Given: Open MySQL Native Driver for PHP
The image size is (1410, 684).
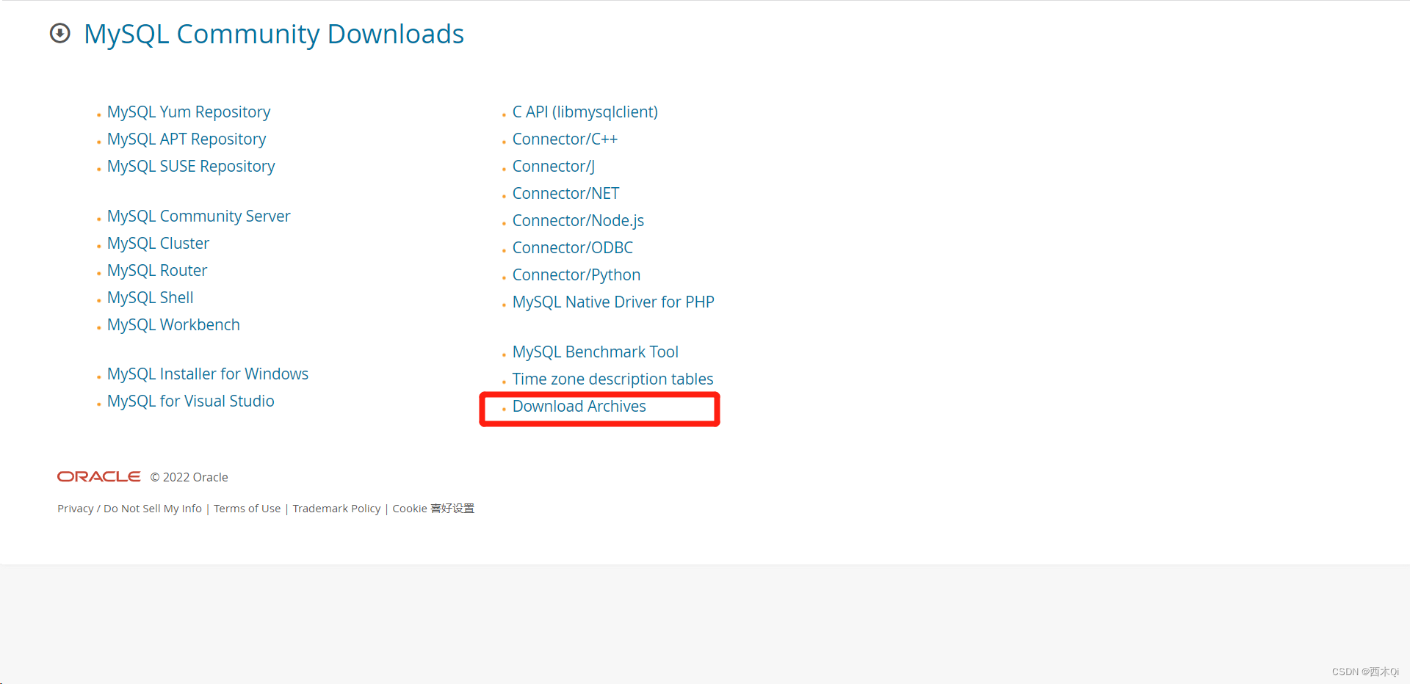Looking at the screenshot, I should [613, 302].
